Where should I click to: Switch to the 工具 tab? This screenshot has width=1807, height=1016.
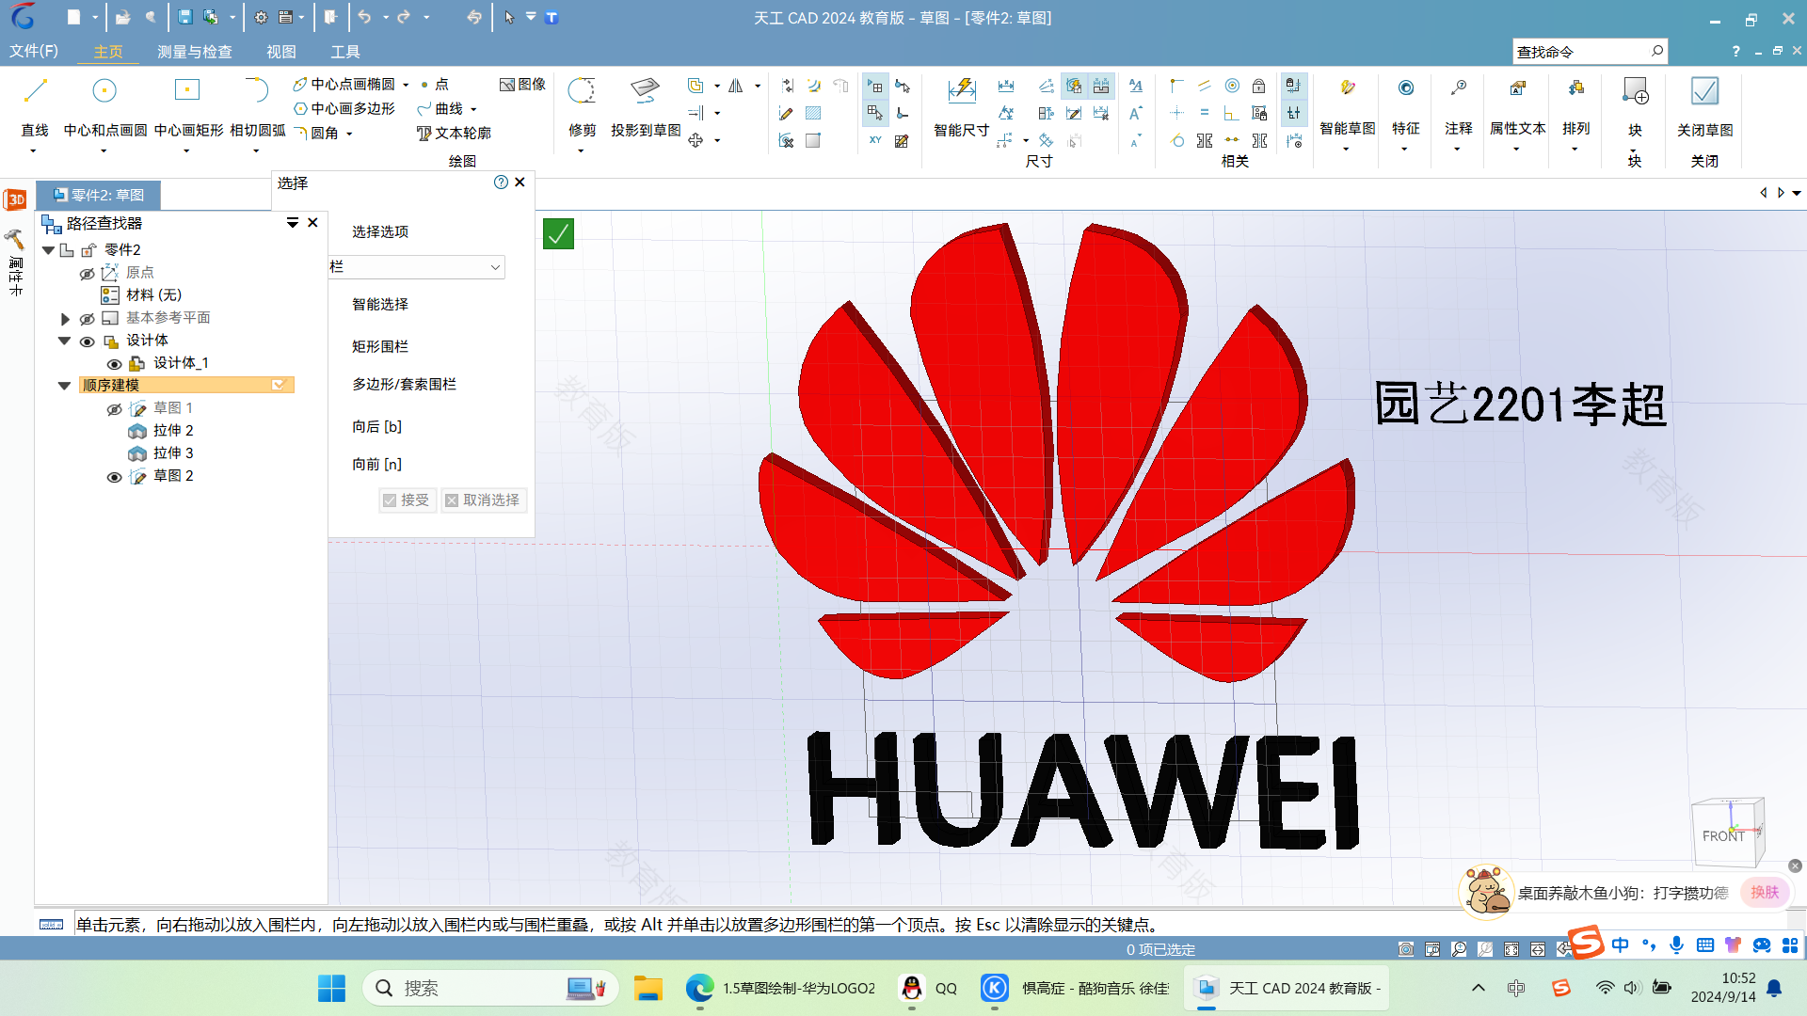pos(344,52)
